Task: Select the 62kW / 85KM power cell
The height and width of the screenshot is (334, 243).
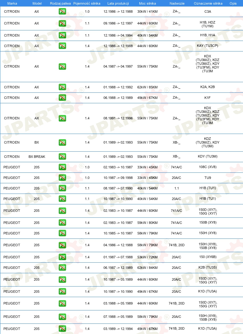Action: 147,87
